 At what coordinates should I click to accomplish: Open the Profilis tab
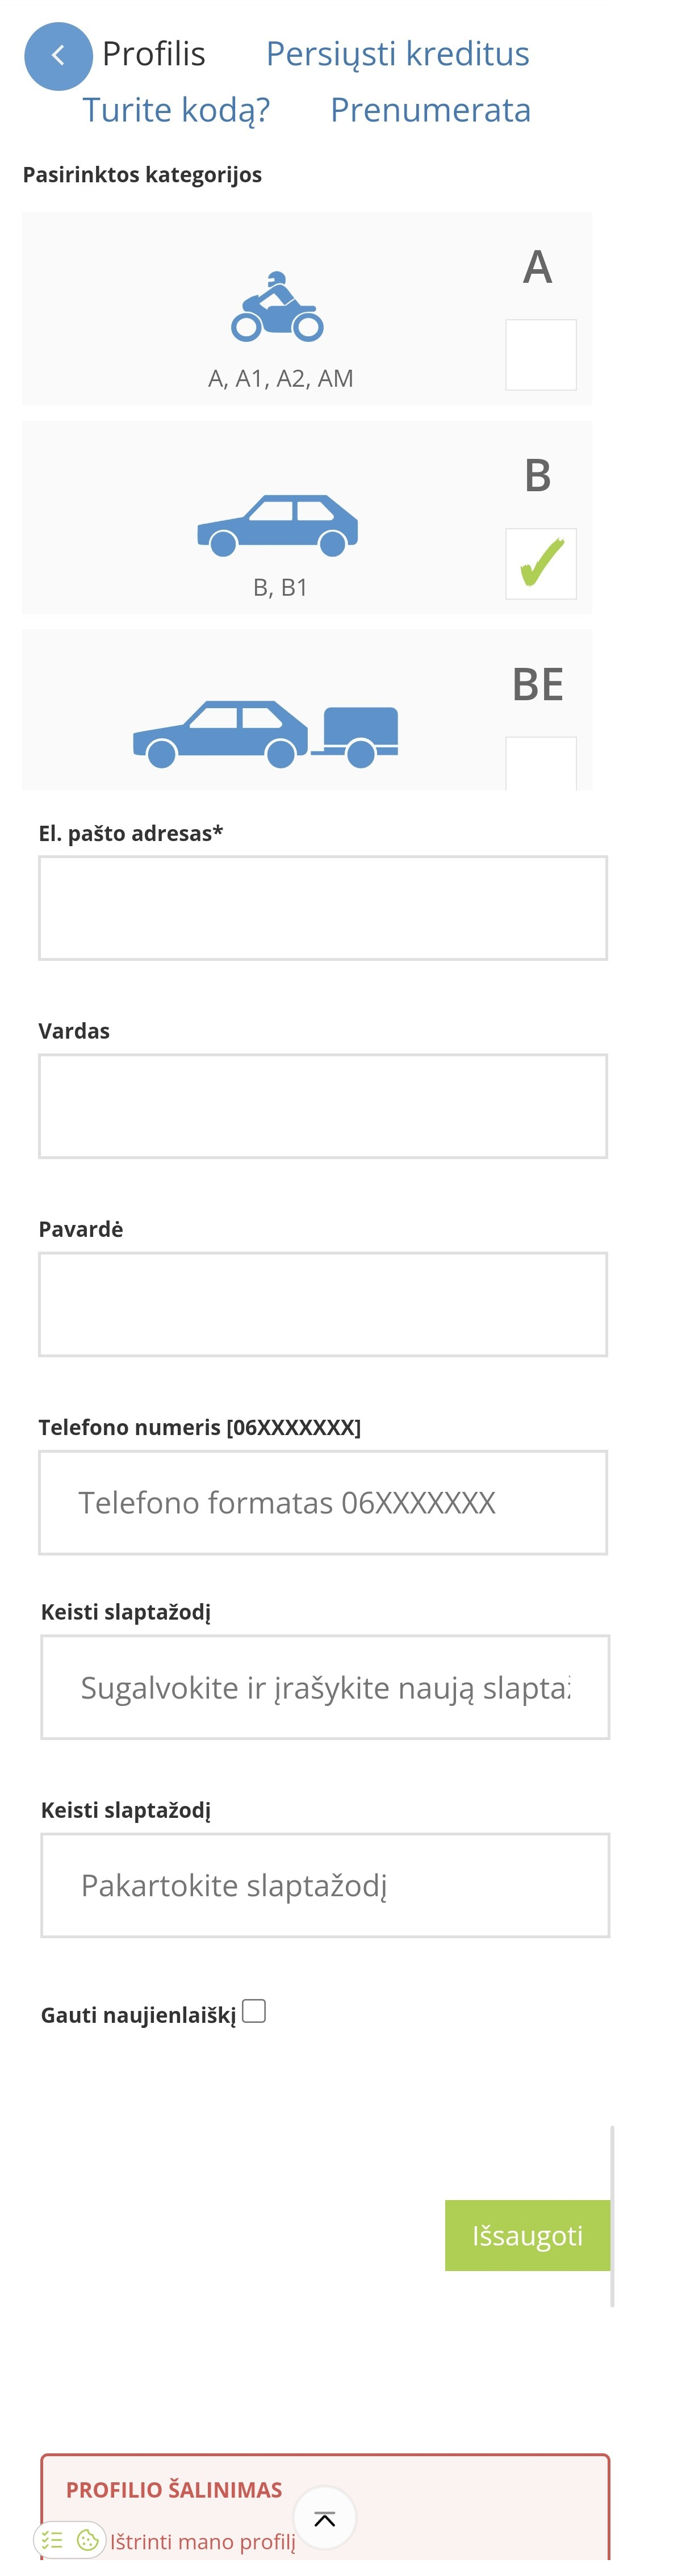click(154, 54)
